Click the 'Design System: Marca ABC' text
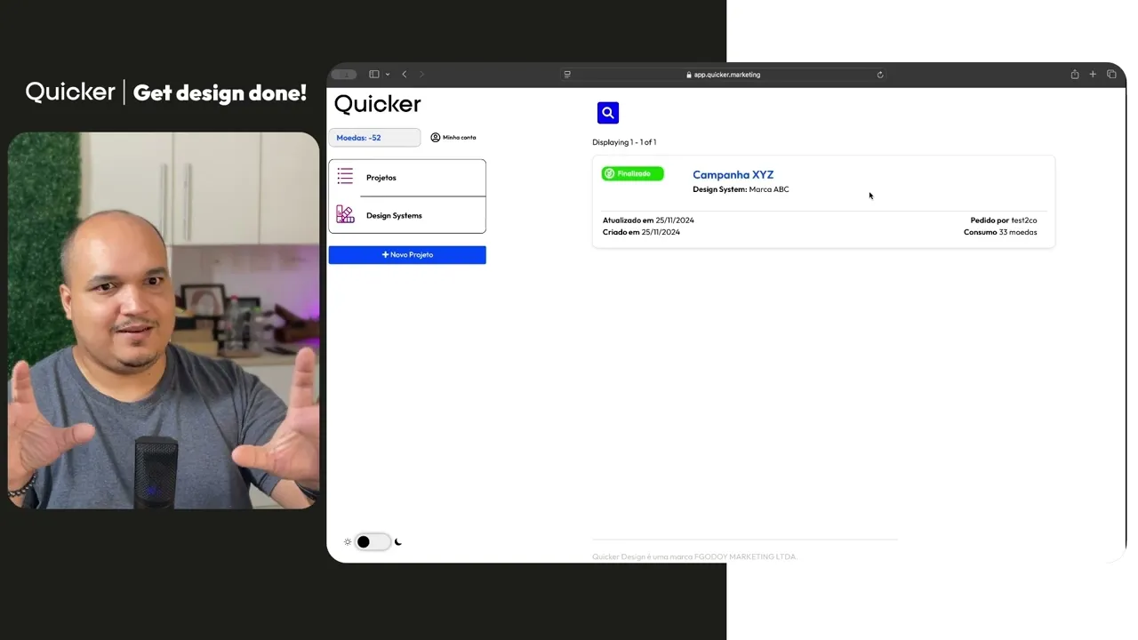The height and width of the screenshot is (640, 1138). 741,189
